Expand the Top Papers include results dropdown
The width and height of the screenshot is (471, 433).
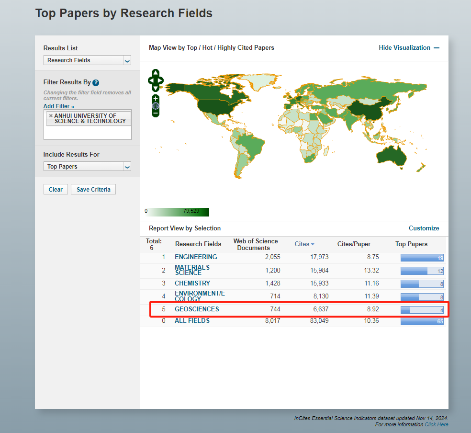[87, 167]
